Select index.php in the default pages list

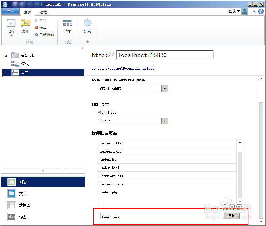166,192
